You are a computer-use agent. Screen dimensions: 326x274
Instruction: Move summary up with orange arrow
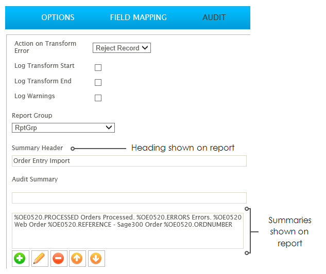click(77, 259)
